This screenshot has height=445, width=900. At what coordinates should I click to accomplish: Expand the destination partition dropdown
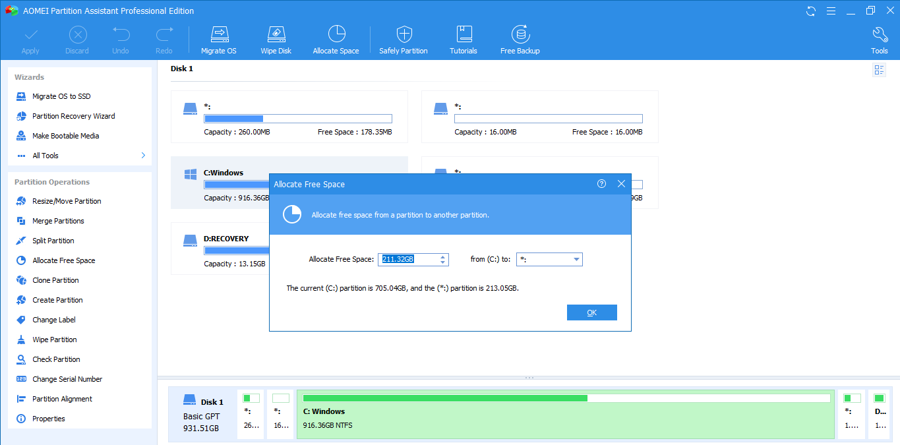pyautogui.click(x=577, y=260)
